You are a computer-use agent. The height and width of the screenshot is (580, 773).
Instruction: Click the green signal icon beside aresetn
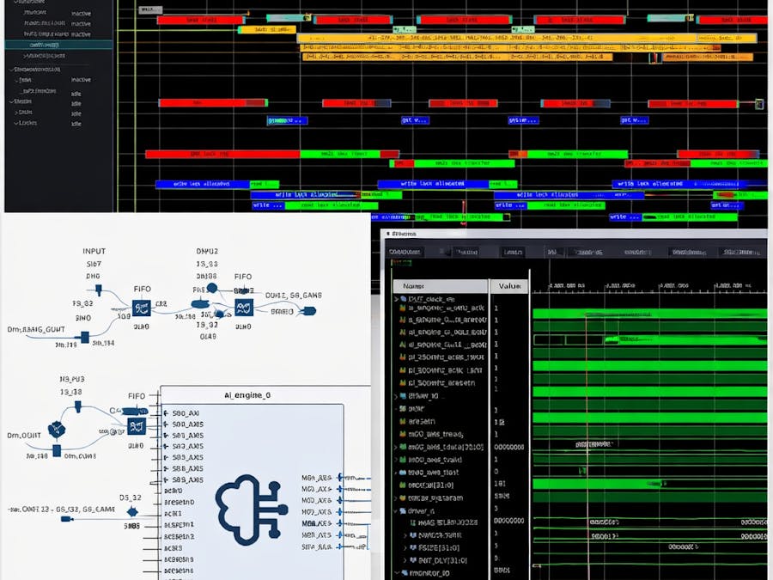401,421
